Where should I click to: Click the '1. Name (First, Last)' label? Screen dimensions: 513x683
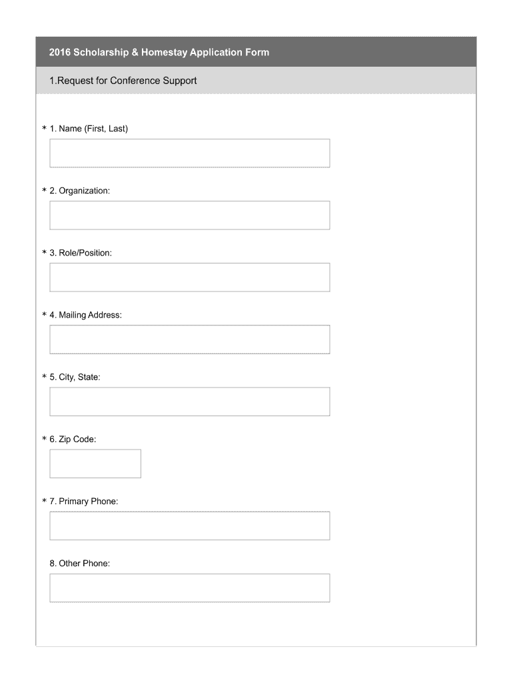88,129
